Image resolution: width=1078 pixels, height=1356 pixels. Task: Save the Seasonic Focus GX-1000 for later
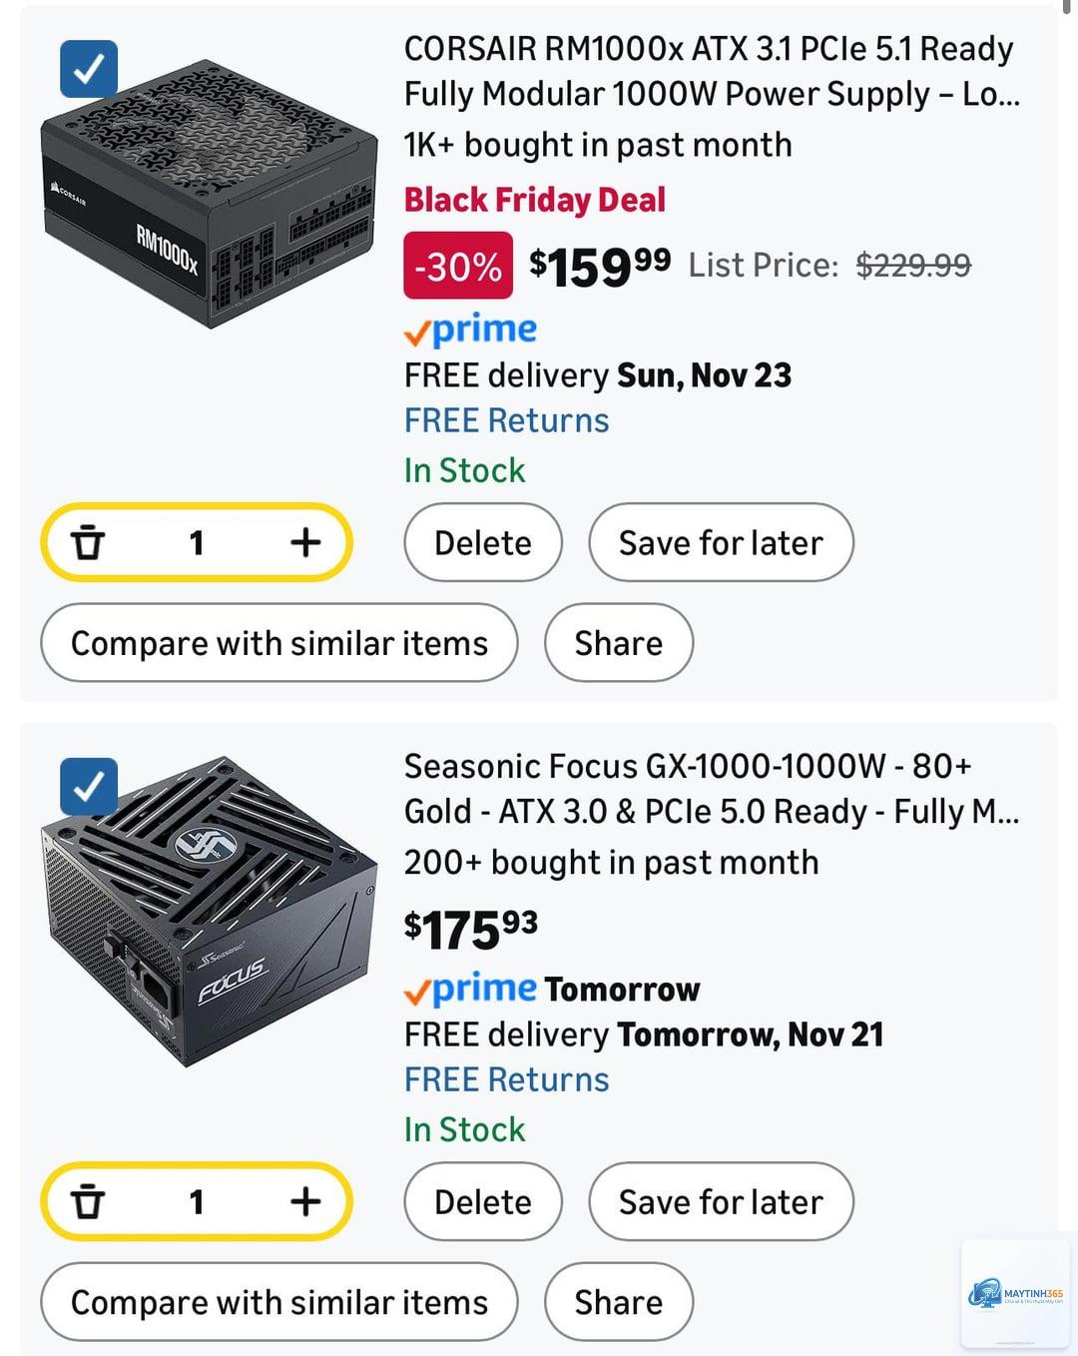[x=721, y=1201]
